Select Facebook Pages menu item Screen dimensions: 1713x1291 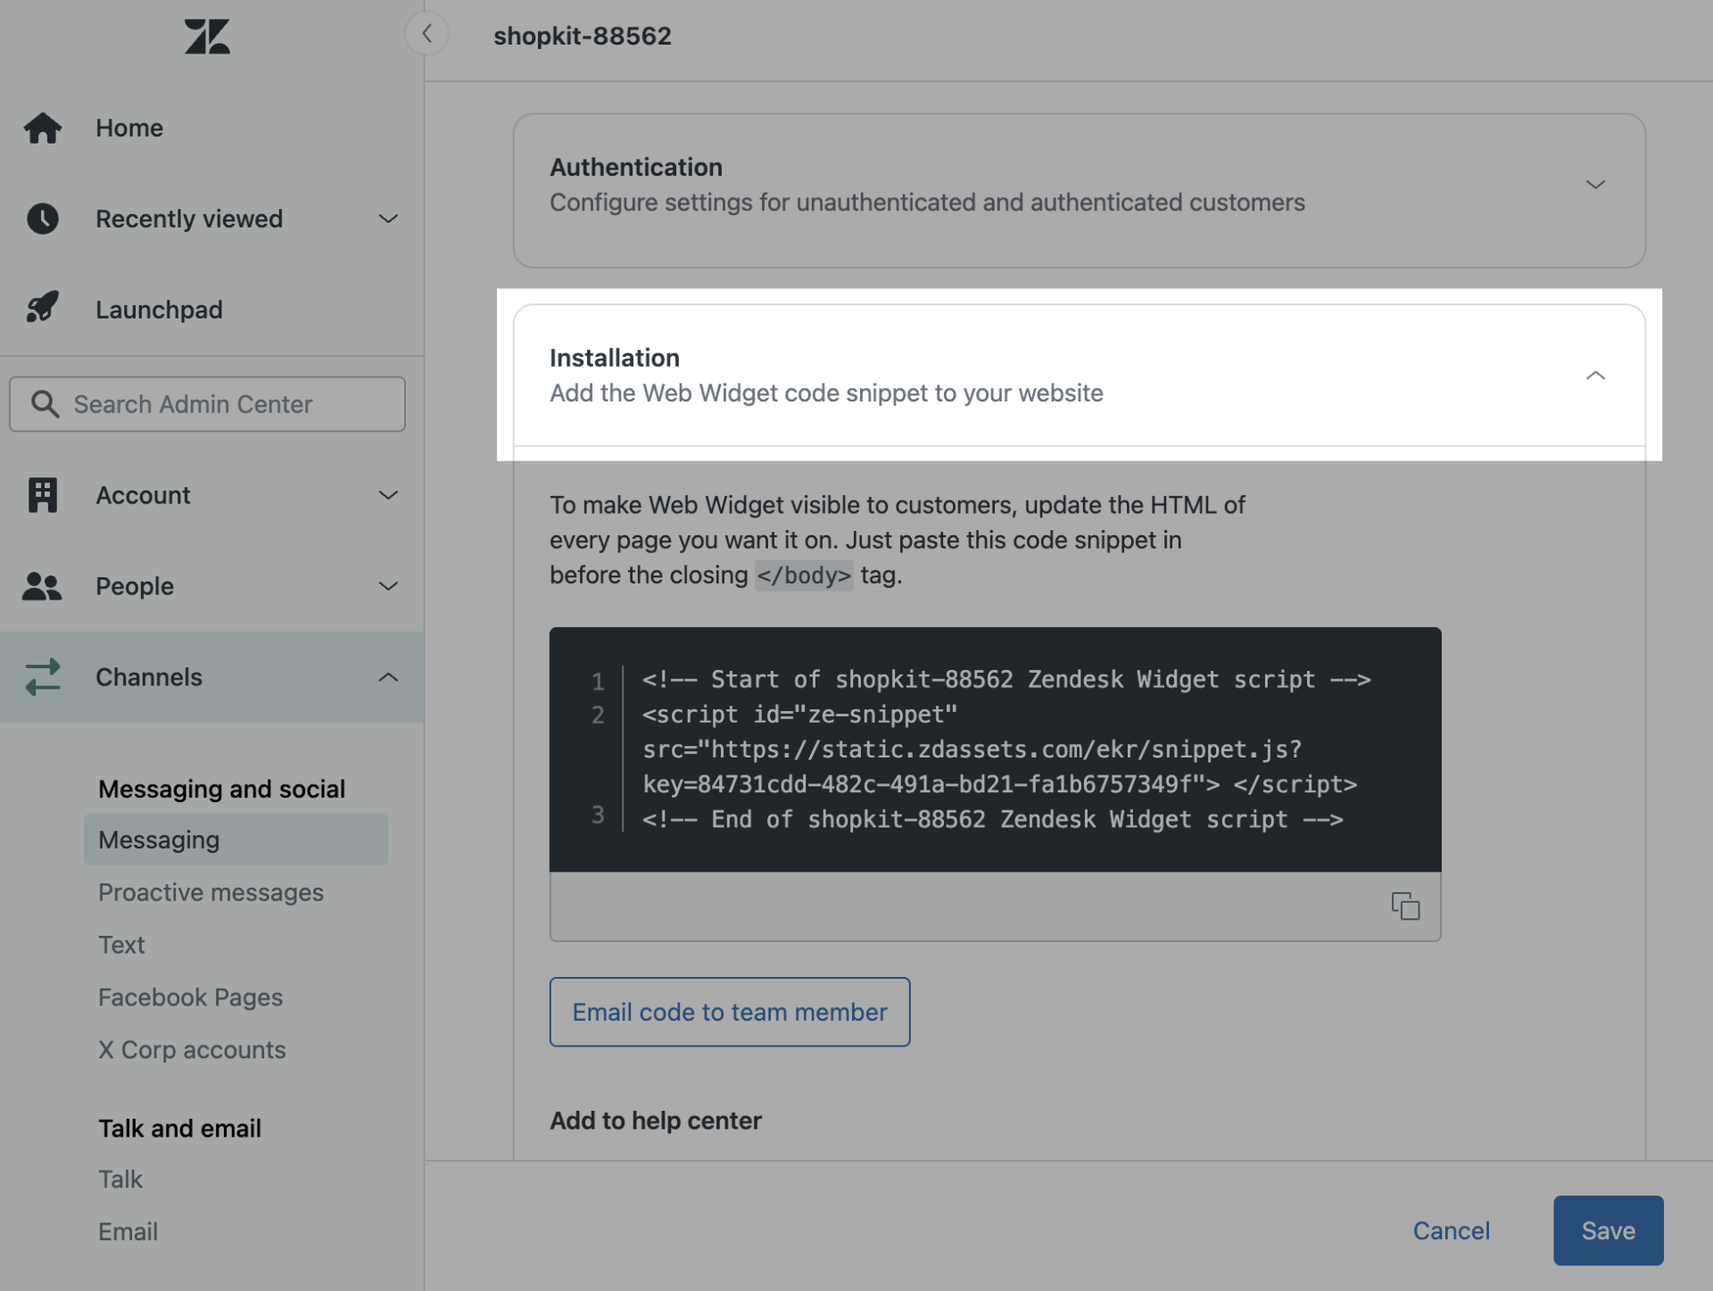(190, 997)
